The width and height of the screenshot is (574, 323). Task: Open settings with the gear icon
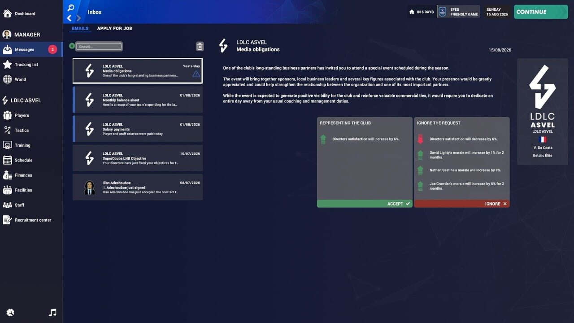(x=10, y=313)
